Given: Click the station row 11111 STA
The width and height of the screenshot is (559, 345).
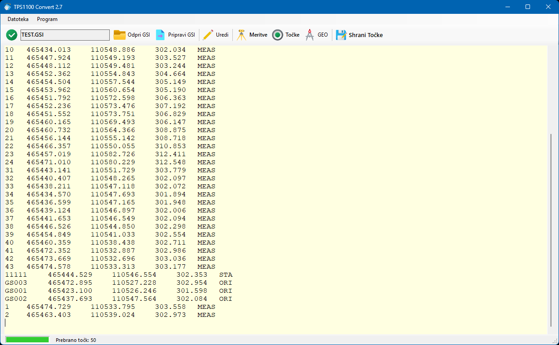Looking at the screenshot, I should 119,274.
